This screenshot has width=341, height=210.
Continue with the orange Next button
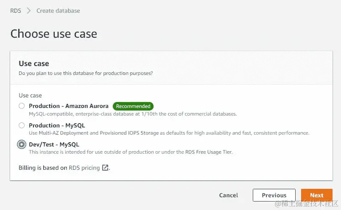pyautogui.click(x=316, y=195)
